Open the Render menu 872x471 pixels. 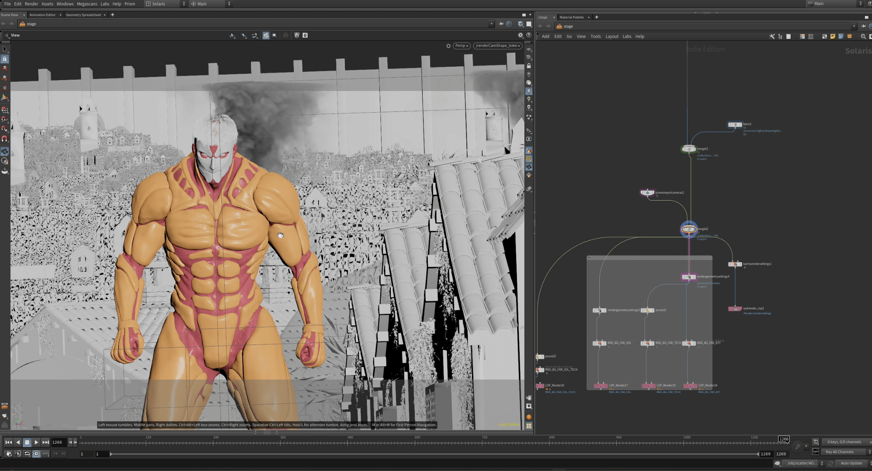pyautogui.click(x=31, y=4)
